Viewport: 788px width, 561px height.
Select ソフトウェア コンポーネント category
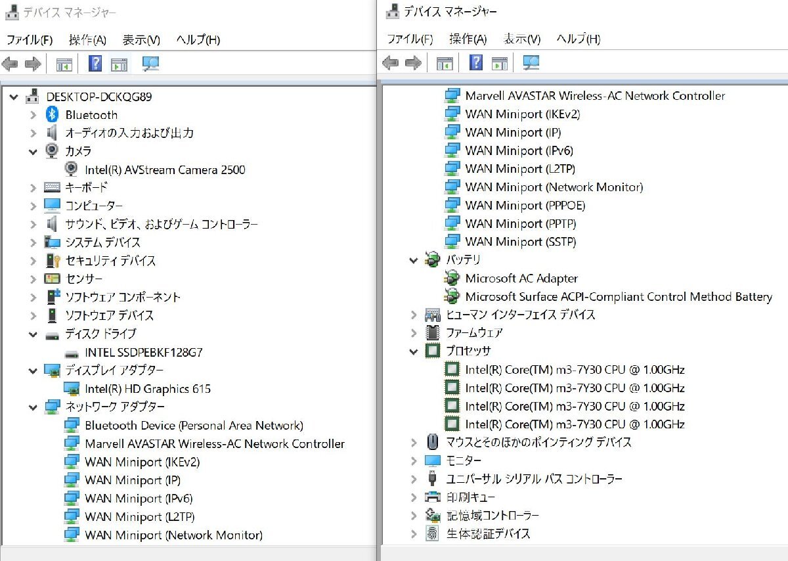(x=123, y=297)
